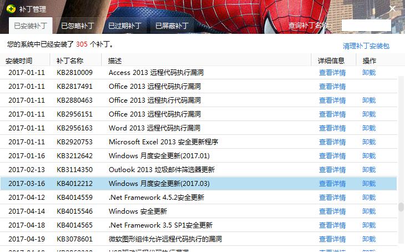Viewport: 405px width, 252px height.
Task: Sort by 安装时间 column header
Action: [x=19, y=61]
